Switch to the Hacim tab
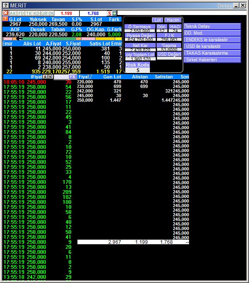249x283 pixels. click(x=173, y=20)
